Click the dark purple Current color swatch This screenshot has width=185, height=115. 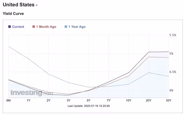10,27
